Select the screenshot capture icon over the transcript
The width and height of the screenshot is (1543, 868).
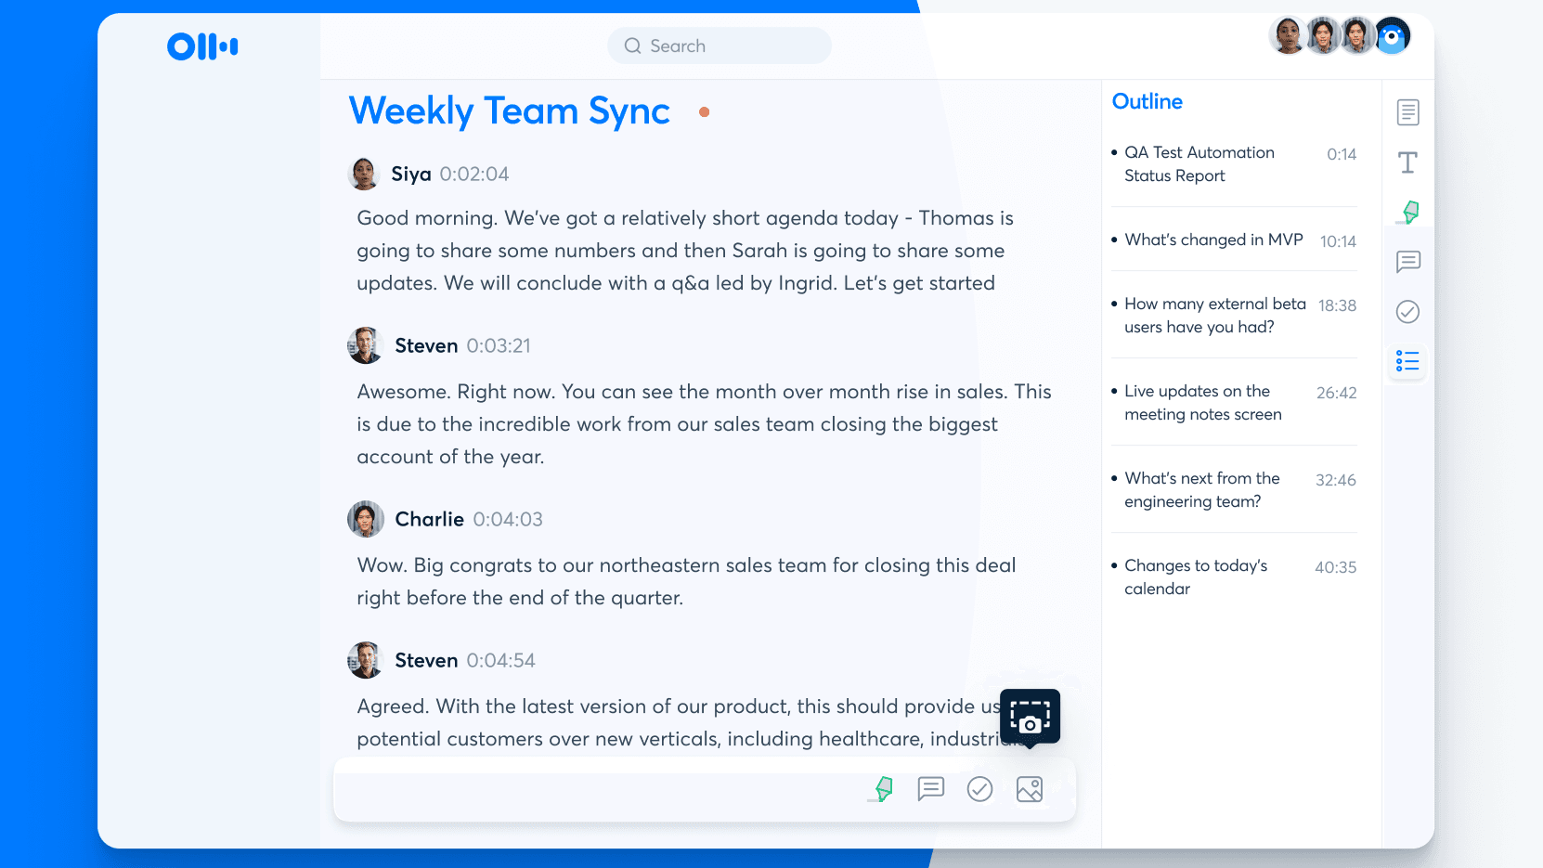(1030, 717)
